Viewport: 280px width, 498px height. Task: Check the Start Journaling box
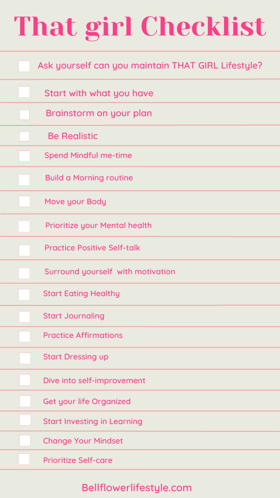24,317
